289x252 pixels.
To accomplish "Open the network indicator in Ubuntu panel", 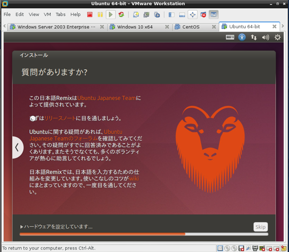I will tap(254, 37).
